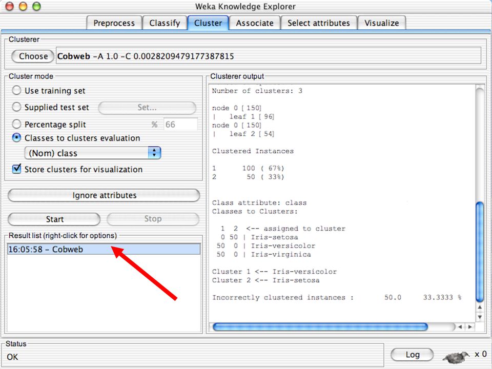Image resolution: width=492 pixels, height=369 pixels.
Task: Click the horizontal scrollbar left arrow
Action: 460,326
